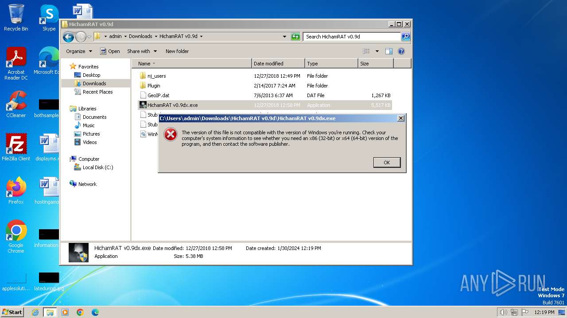Image resolution: width=567 pixels, height=318 pixels.
Task: Create a New folder
Action: tap(177, 51)
